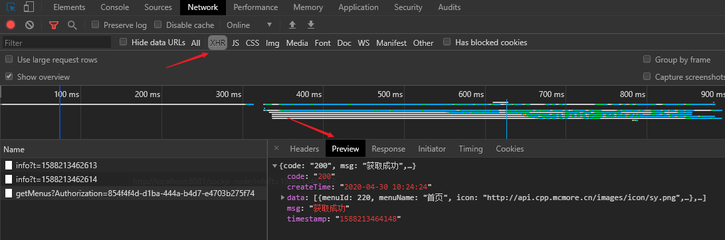Click the createTime value in Preview

pyautogui.click(x=385, y=187)
